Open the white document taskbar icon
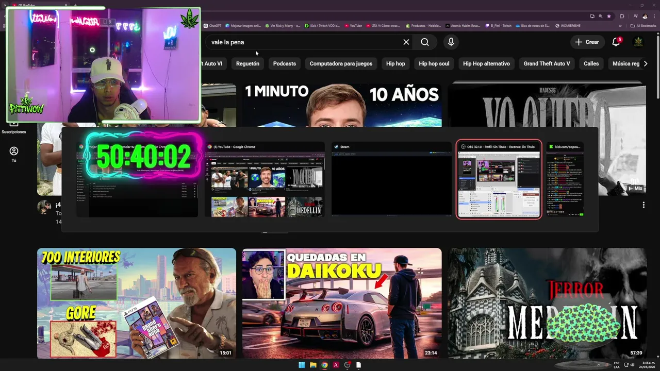660x371 pixels. (x=358, y=365)
